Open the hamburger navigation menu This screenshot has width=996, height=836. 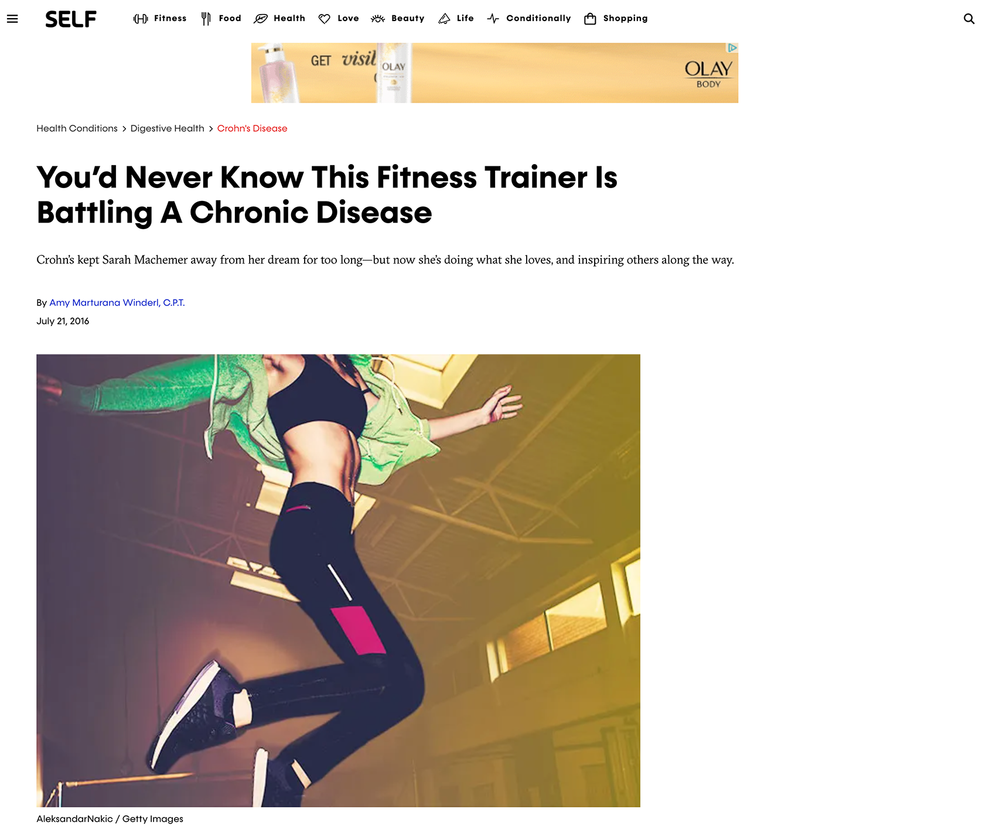click(12, 19)
